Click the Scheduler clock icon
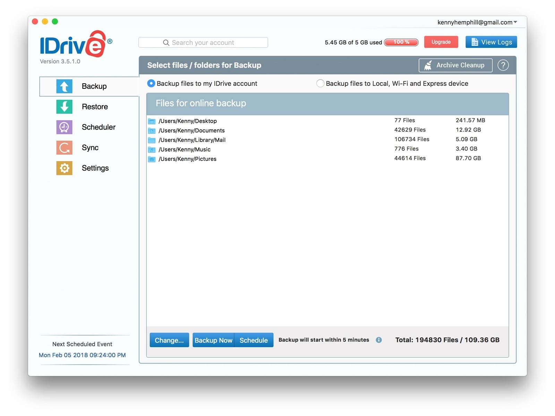 [64, 127]
